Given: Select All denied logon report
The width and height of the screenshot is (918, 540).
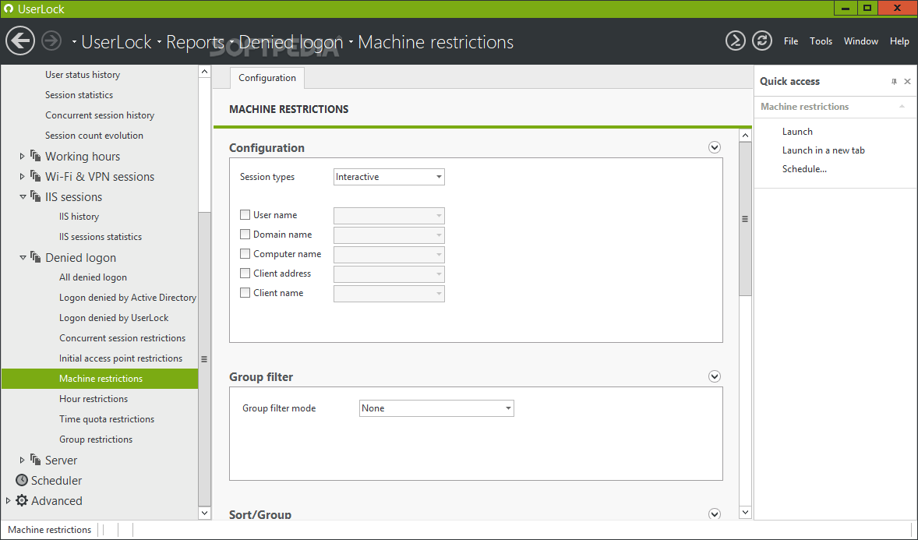Looking at the screenshot, I should tap(93, 277).
